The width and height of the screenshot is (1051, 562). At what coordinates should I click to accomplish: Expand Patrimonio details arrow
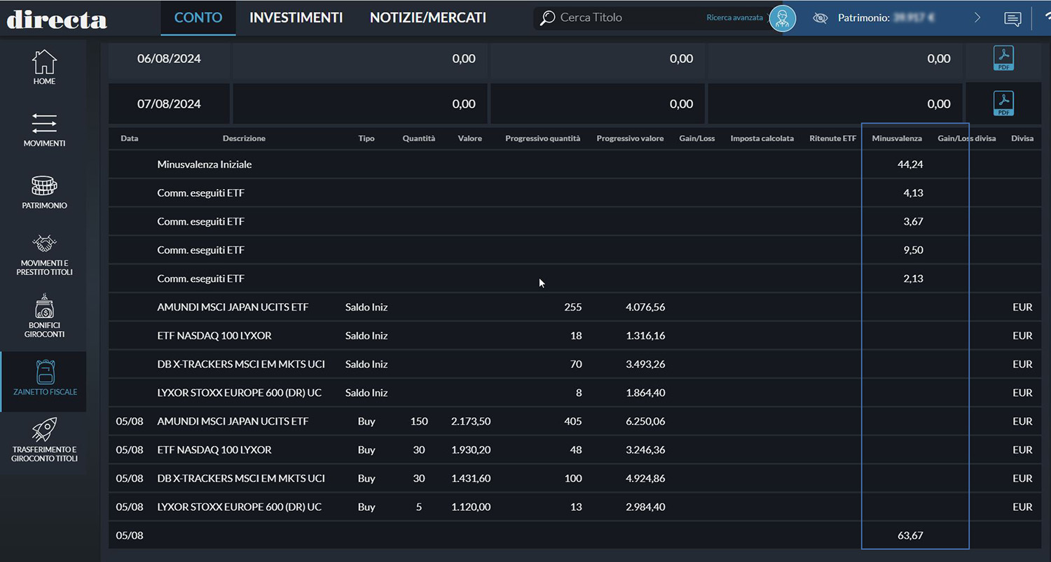(x=977, y=18)
